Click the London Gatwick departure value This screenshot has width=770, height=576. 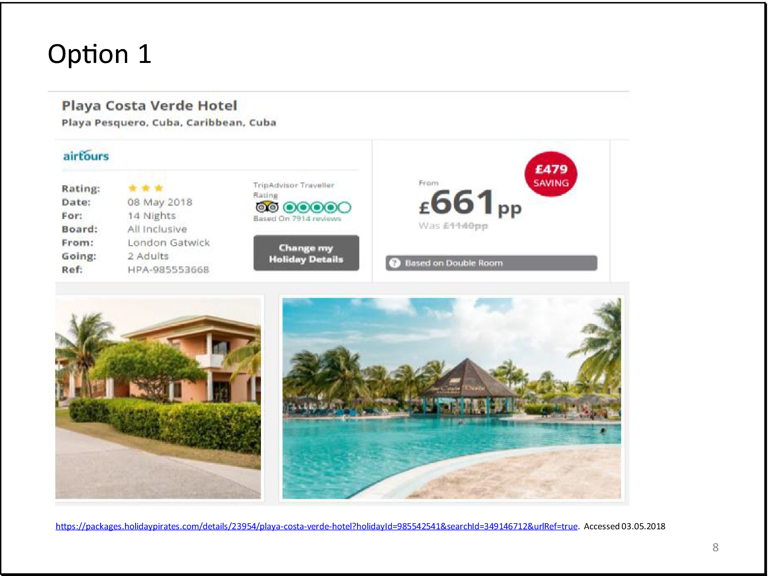(x=169, y=242)
